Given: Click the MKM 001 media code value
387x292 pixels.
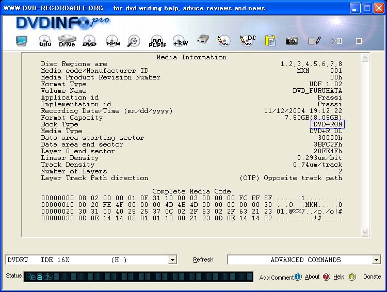Looking at the screenshot, I should [x=319, y=71].
